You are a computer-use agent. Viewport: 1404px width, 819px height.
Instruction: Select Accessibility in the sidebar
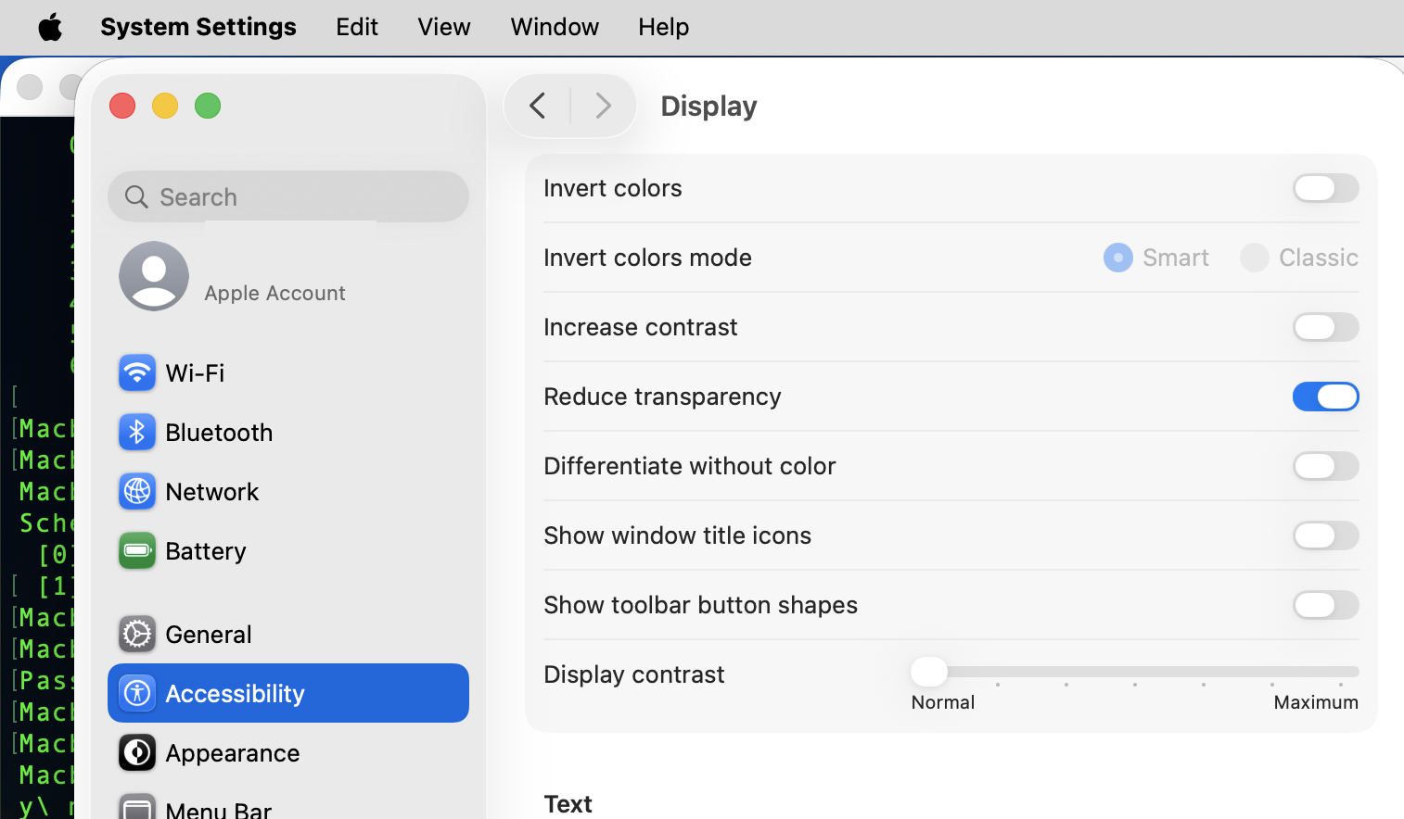288,693
